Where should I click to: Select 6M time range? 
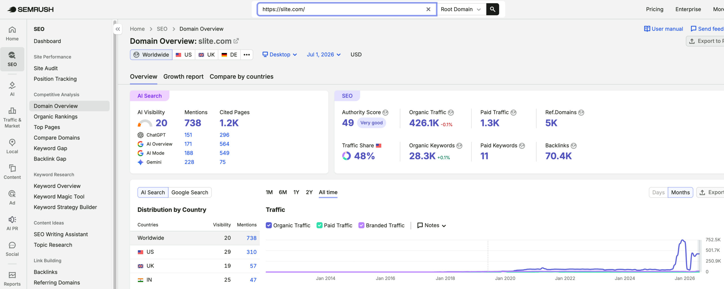point(283,192)
